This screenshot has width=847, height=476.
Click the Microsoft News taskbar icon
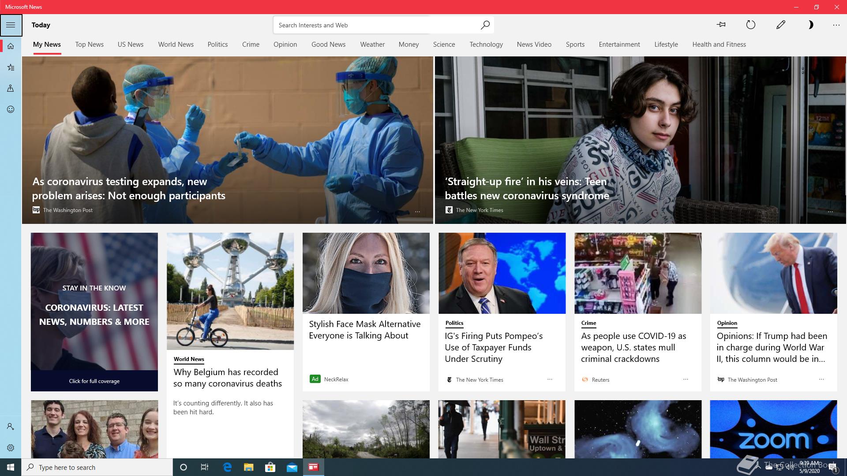click(314, 467)
